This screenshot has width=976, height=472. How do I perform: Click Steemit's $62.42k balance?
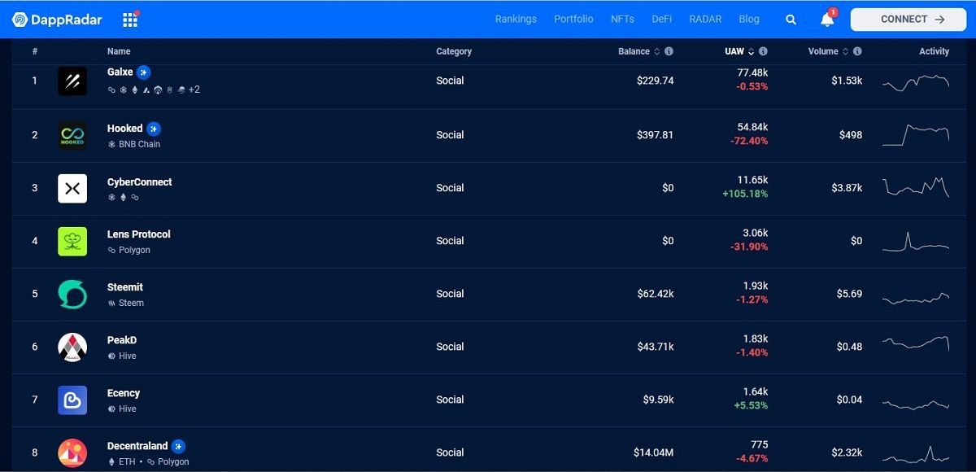point(656,294)
